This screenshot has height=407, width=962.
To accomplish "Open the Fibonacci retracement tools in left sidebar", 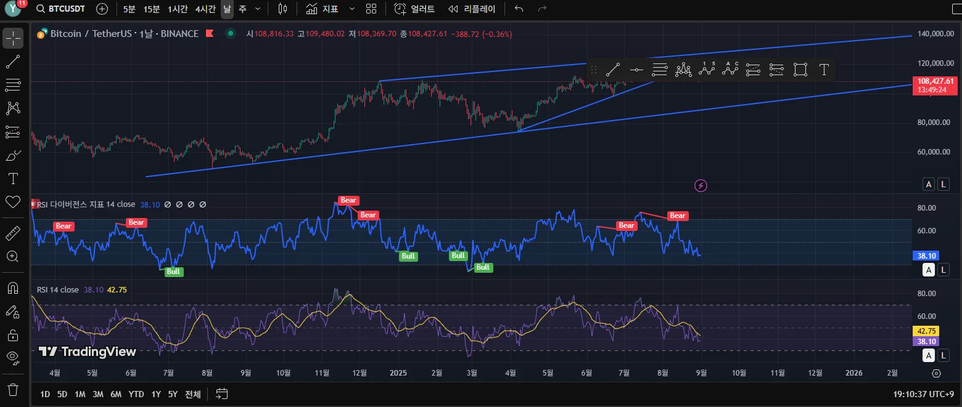I will point(13,85).
